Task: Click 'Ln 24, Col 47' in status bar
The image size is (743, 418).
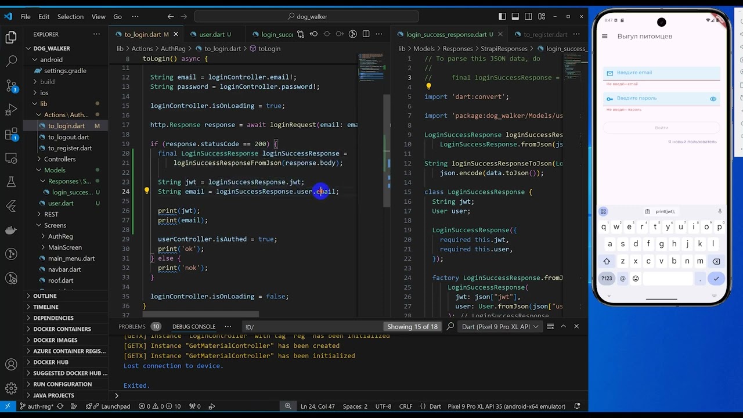Action: (318, 406)
